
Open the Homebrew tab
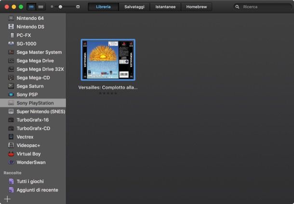click(197, 7)
